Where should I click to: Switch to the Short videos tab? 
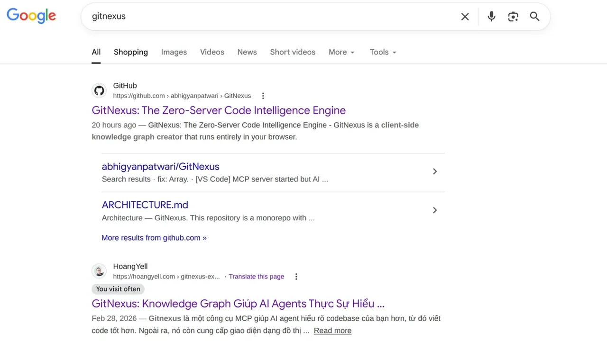[293, 52]
